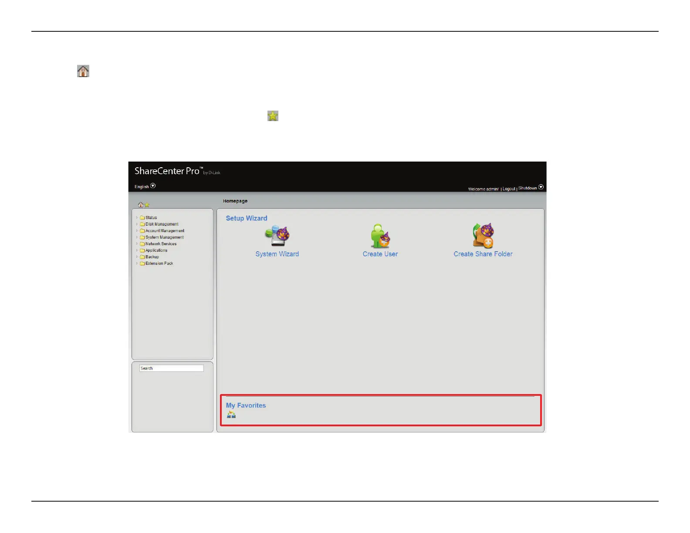Expand the Disk Management tree node
This screenshot has width=690, height=533.
click(x=137, y=224)
